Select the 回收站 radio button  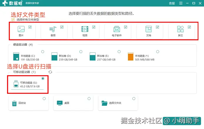pyautogui.click(x=44, y=98)
